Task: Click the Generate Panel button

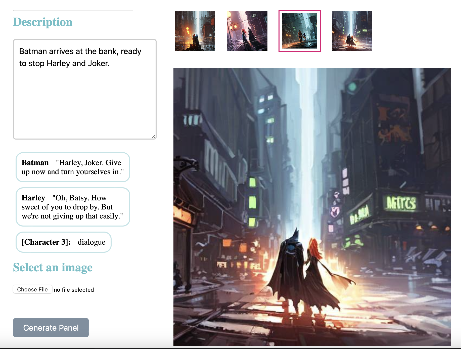Action: [x=51, y=327]
